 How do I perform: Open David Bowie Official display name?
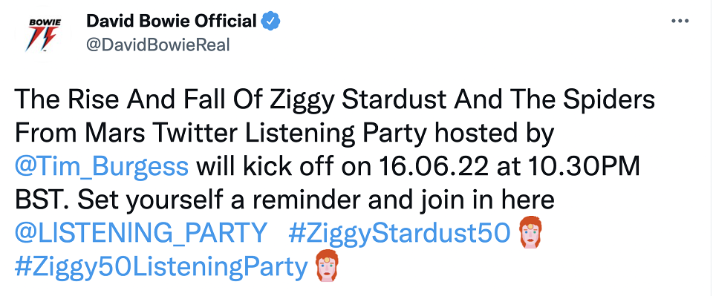tap(172, 21)
